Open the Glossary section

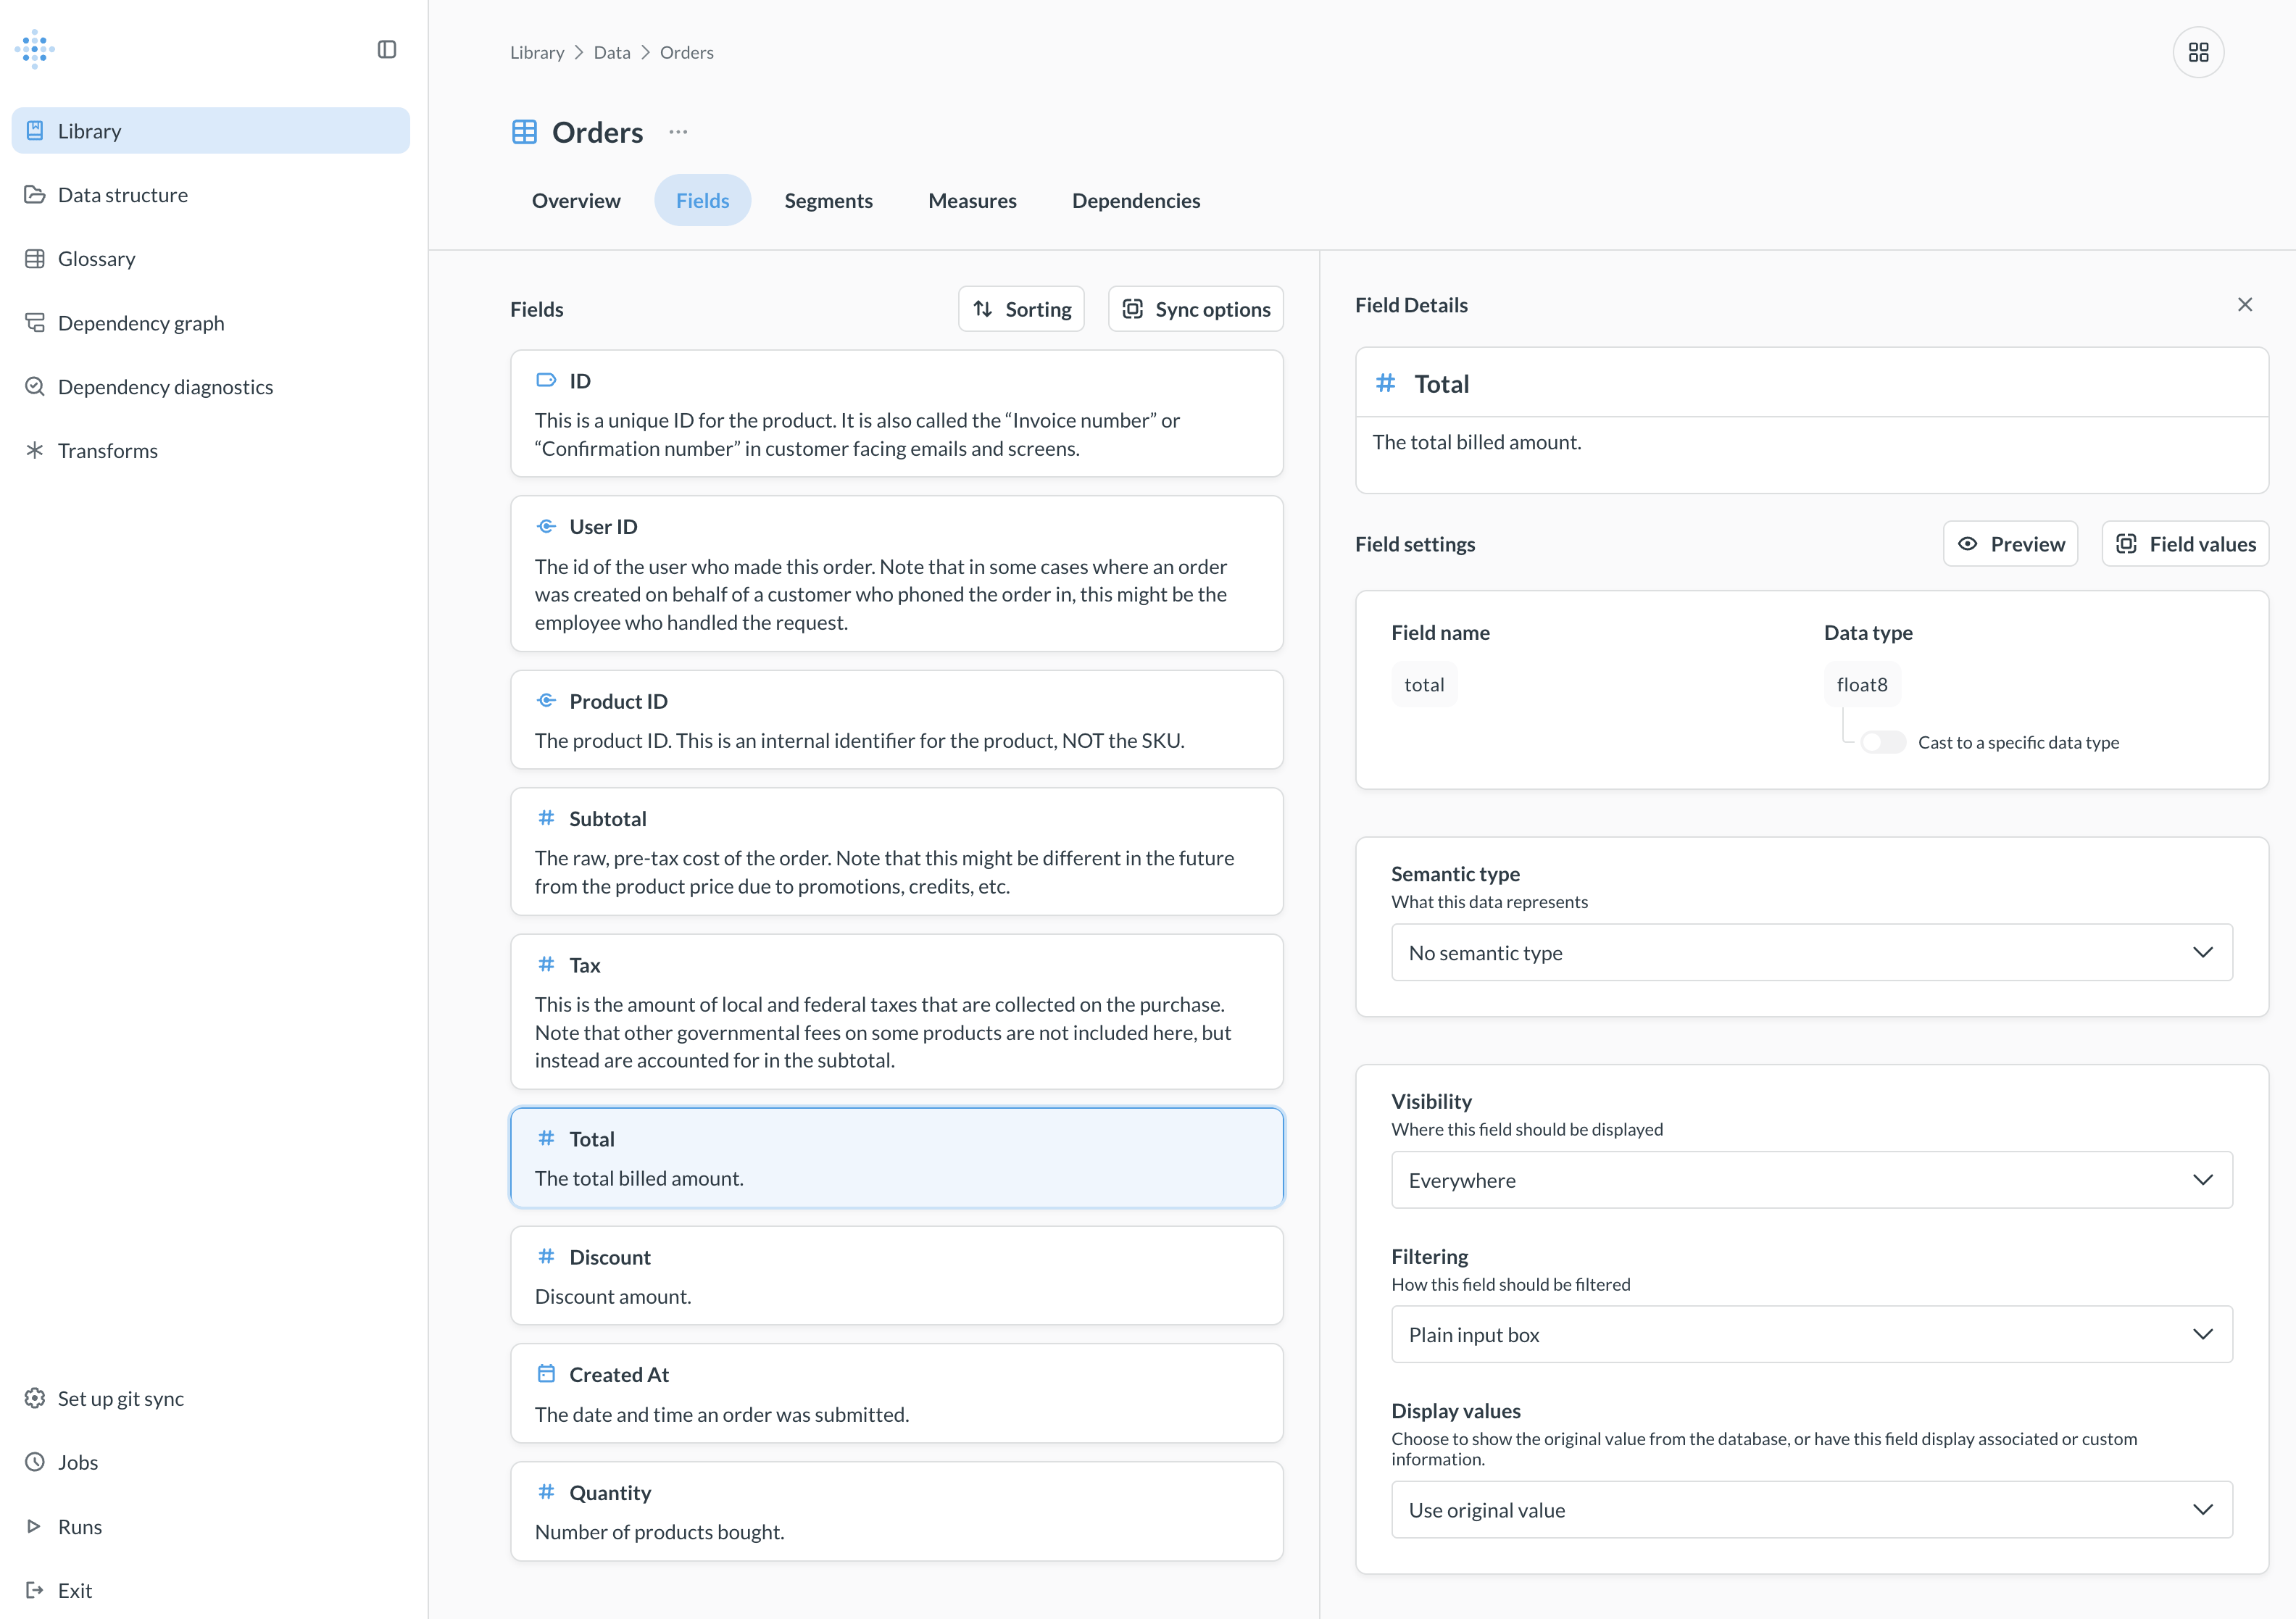point(96,258)
